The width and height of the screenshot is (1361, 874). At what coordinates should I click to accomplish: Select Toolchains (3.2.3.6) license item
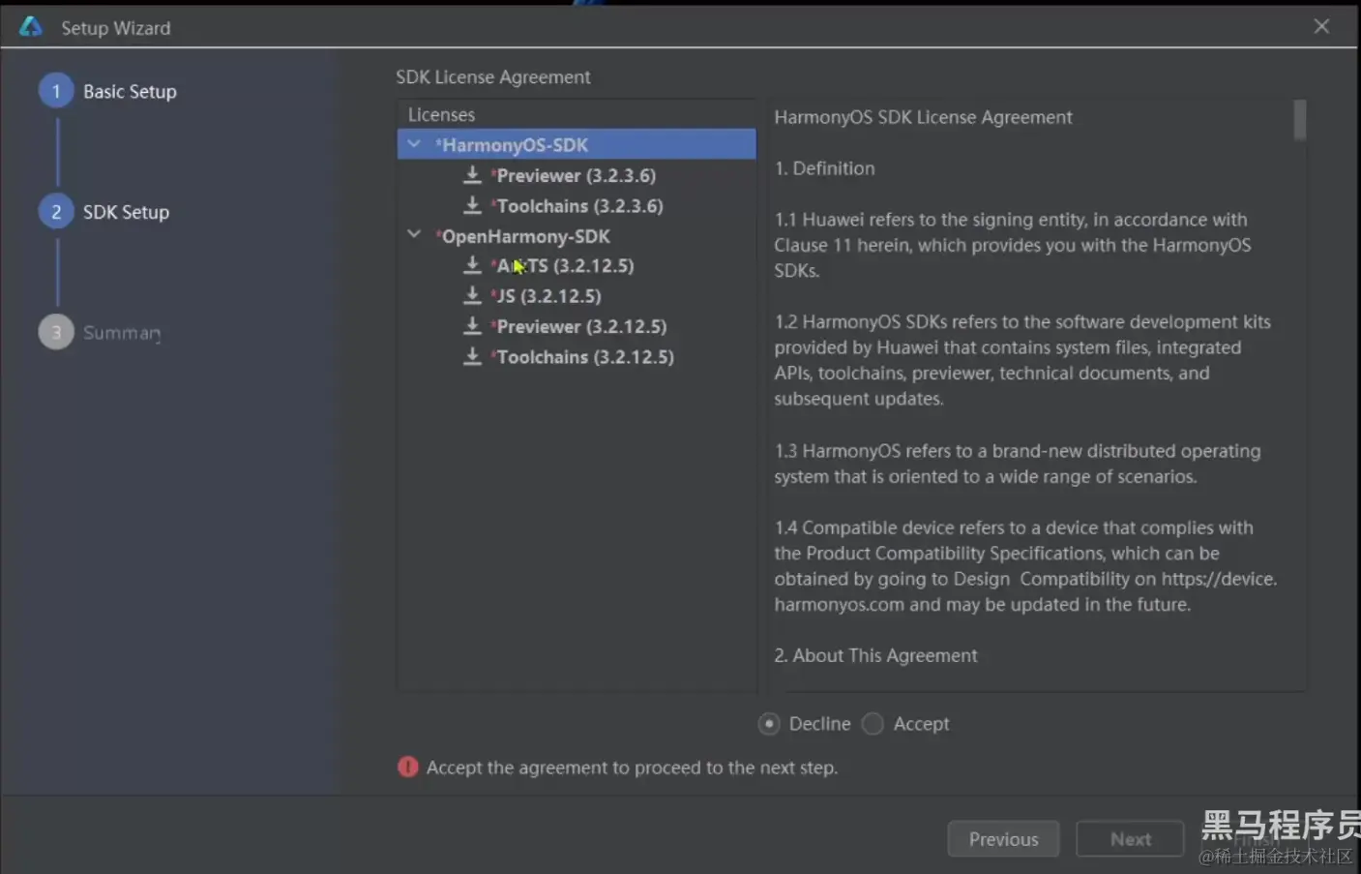pyautogui.click(x=578, y=206)
